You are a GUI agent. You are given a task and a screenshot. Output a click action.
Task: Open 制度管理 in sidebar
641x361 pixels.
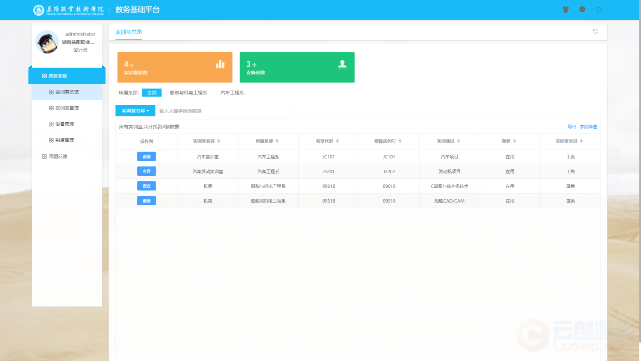tap(67, 140)
